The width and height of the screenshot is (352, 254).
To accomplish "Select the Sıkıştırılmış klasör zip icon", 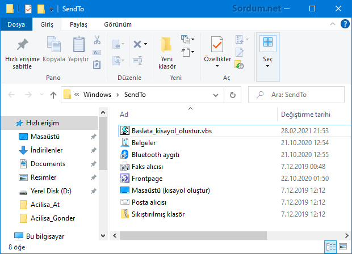I will tap(125, 214).
